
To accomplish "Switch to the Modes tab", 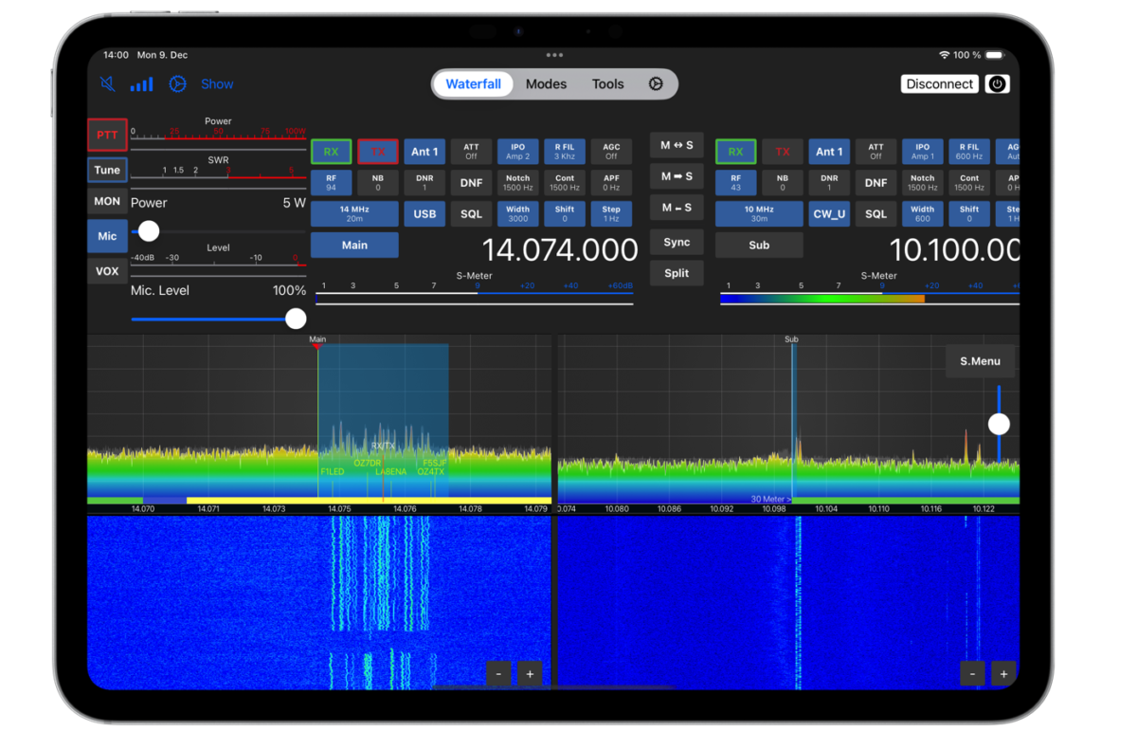I will [546, 83].
